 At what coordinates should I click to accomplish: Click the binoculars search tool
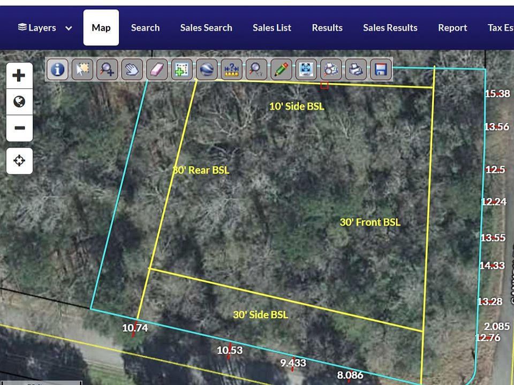coord(331,70)
